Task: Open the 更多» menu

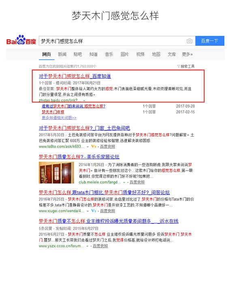Action: (187, 54)
